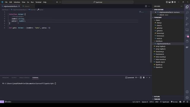Open the Remote Explorer view

(187, 30)
